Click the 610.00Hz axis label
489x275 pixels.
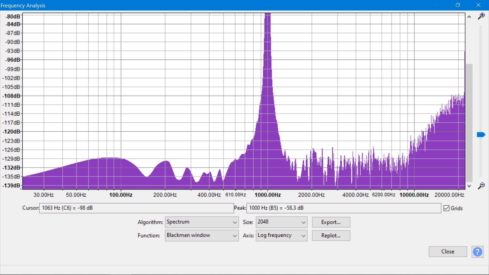(x=236, y=195)
